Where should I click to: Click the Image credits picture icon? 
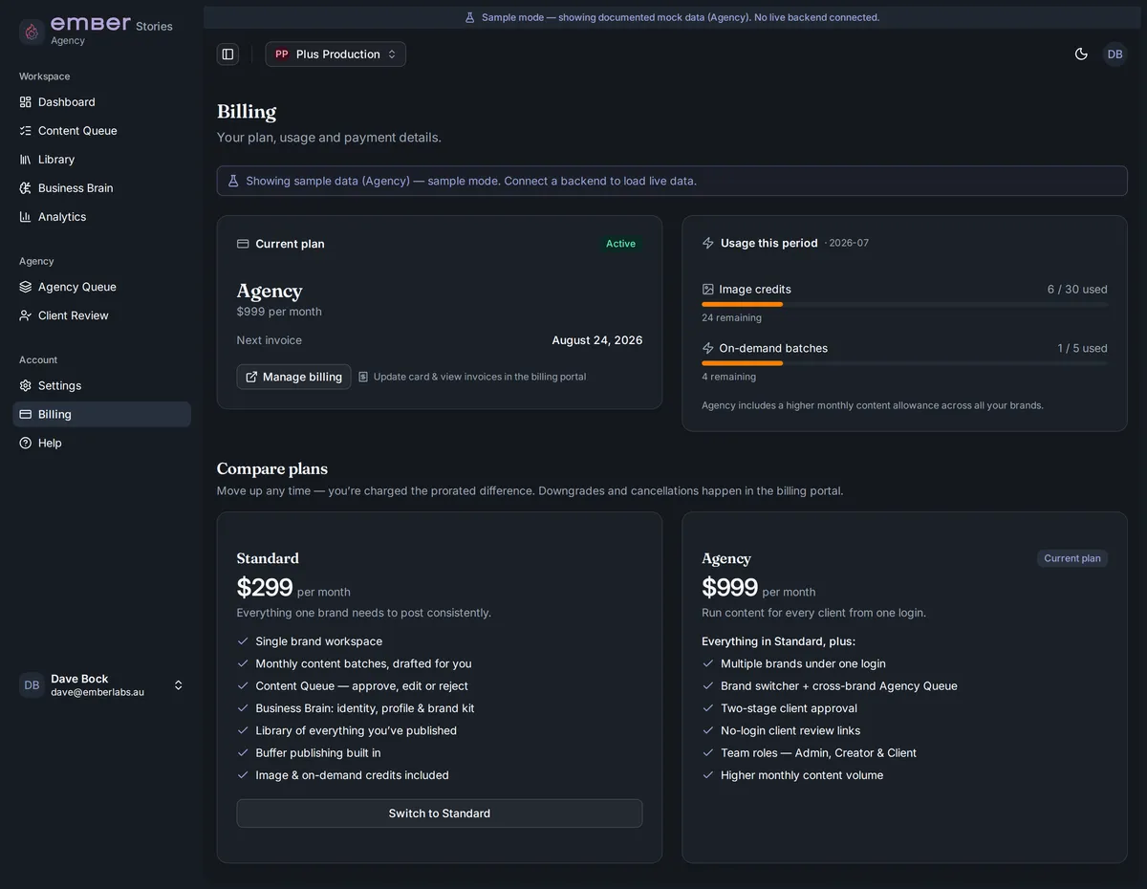coord(708,290)
